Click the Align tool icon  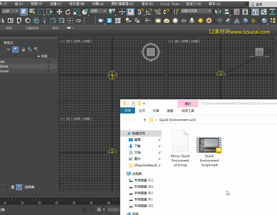tap(226, 12)
